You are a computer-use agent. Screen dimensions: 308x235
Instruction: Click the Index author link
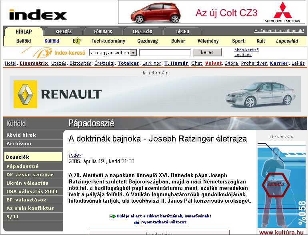click(x=75, y=155)
